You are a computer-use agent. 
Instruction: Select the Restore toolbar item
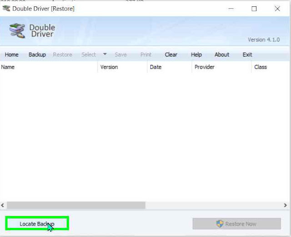pos(63,55)
